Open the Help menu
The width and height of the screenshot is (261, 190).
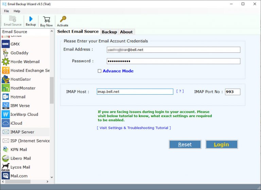(x=17, y=11)
